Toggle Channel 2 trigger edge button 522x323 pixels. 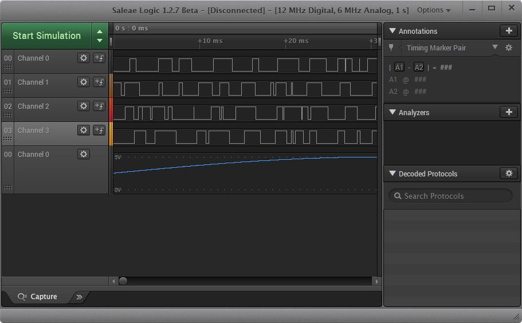pos(99,106)
